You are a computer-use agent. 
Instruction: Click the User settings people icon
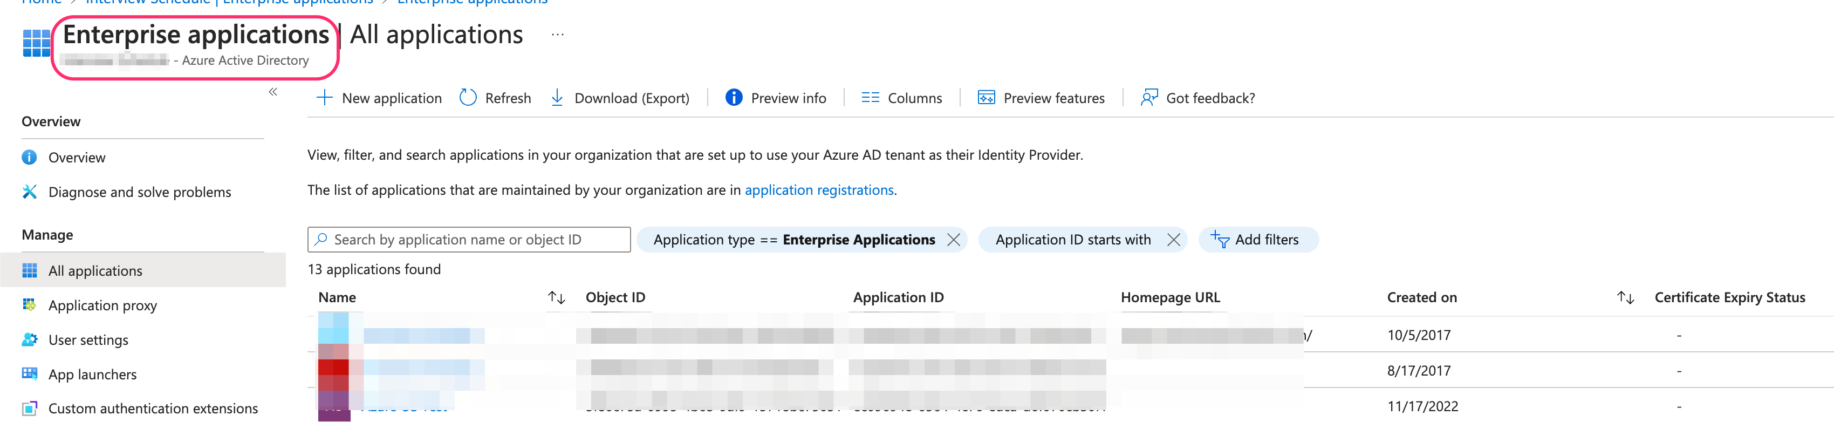(x=29, y=339)
